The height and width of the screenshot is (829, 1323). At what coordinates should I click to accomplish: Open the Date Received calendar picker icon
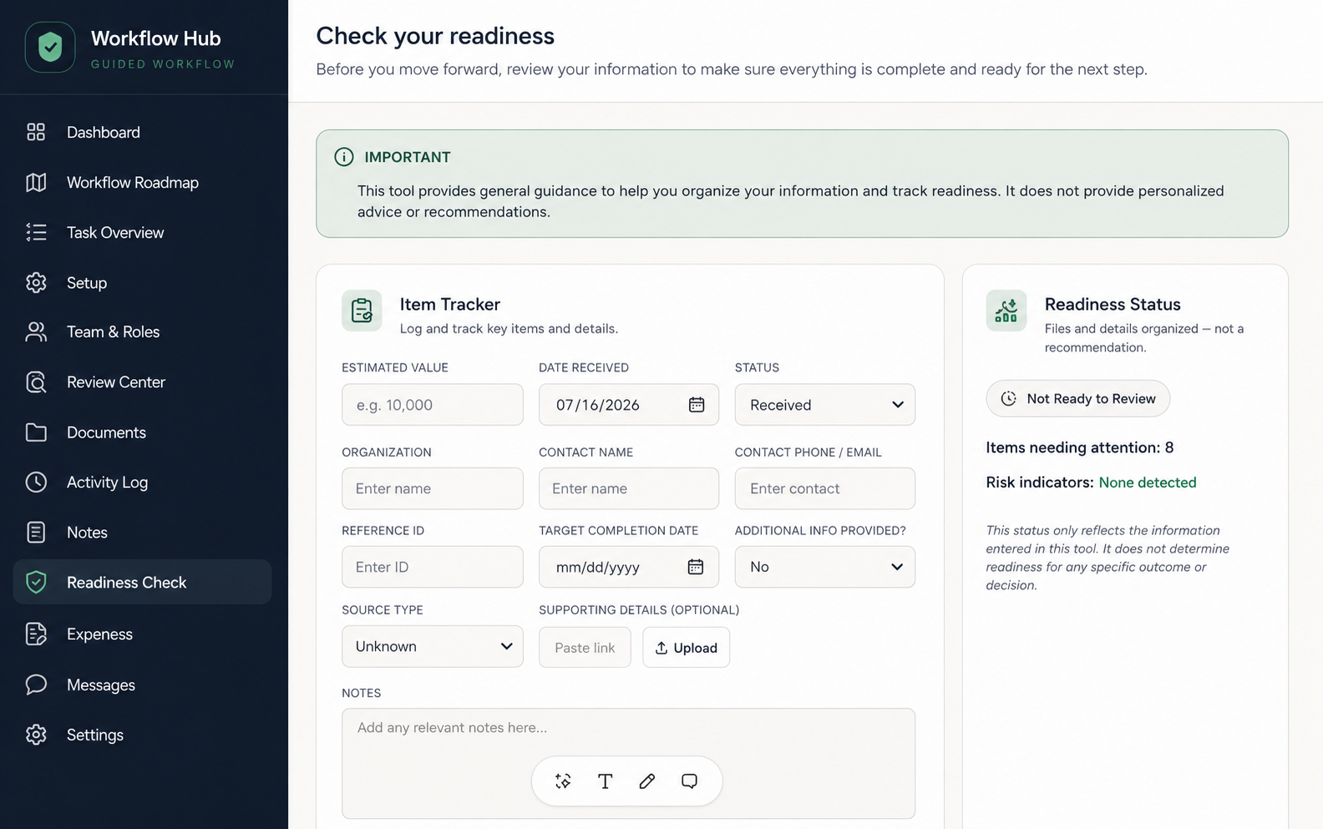point(697,405)
